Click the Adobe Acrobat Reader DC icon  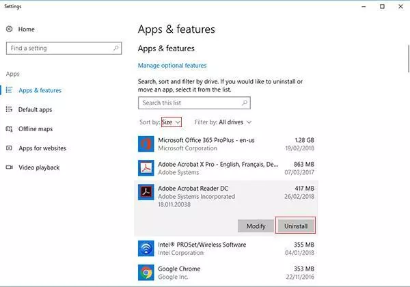point(146,192)
